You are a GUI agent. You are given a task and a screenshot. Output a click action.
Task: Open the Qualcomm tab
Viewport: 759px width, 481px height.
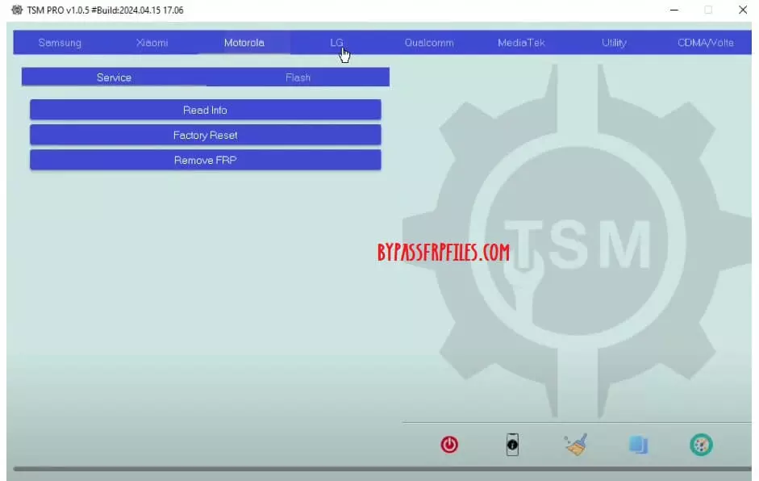[428, 43]
